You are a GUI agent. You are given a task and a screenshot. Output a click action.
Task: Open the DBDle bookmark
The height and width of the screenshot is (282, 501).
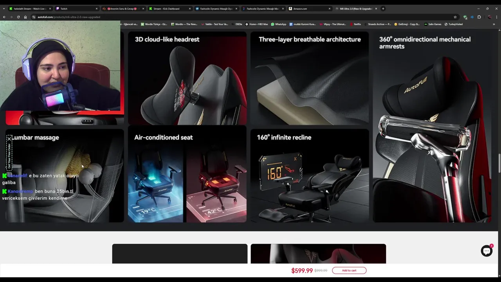(x=237, y=24)
